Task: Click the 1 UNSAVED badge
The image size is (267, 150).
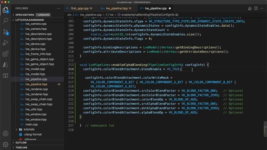Action: tap(43, 15)
